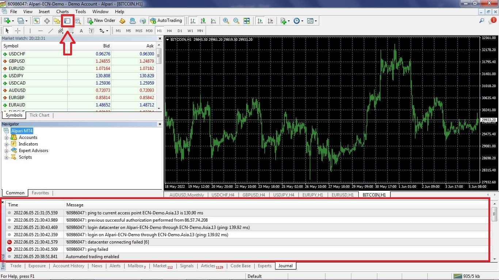Switch timeframe to M30
Viewport: 499px width, 280px height.
click(x=149, y=31)
